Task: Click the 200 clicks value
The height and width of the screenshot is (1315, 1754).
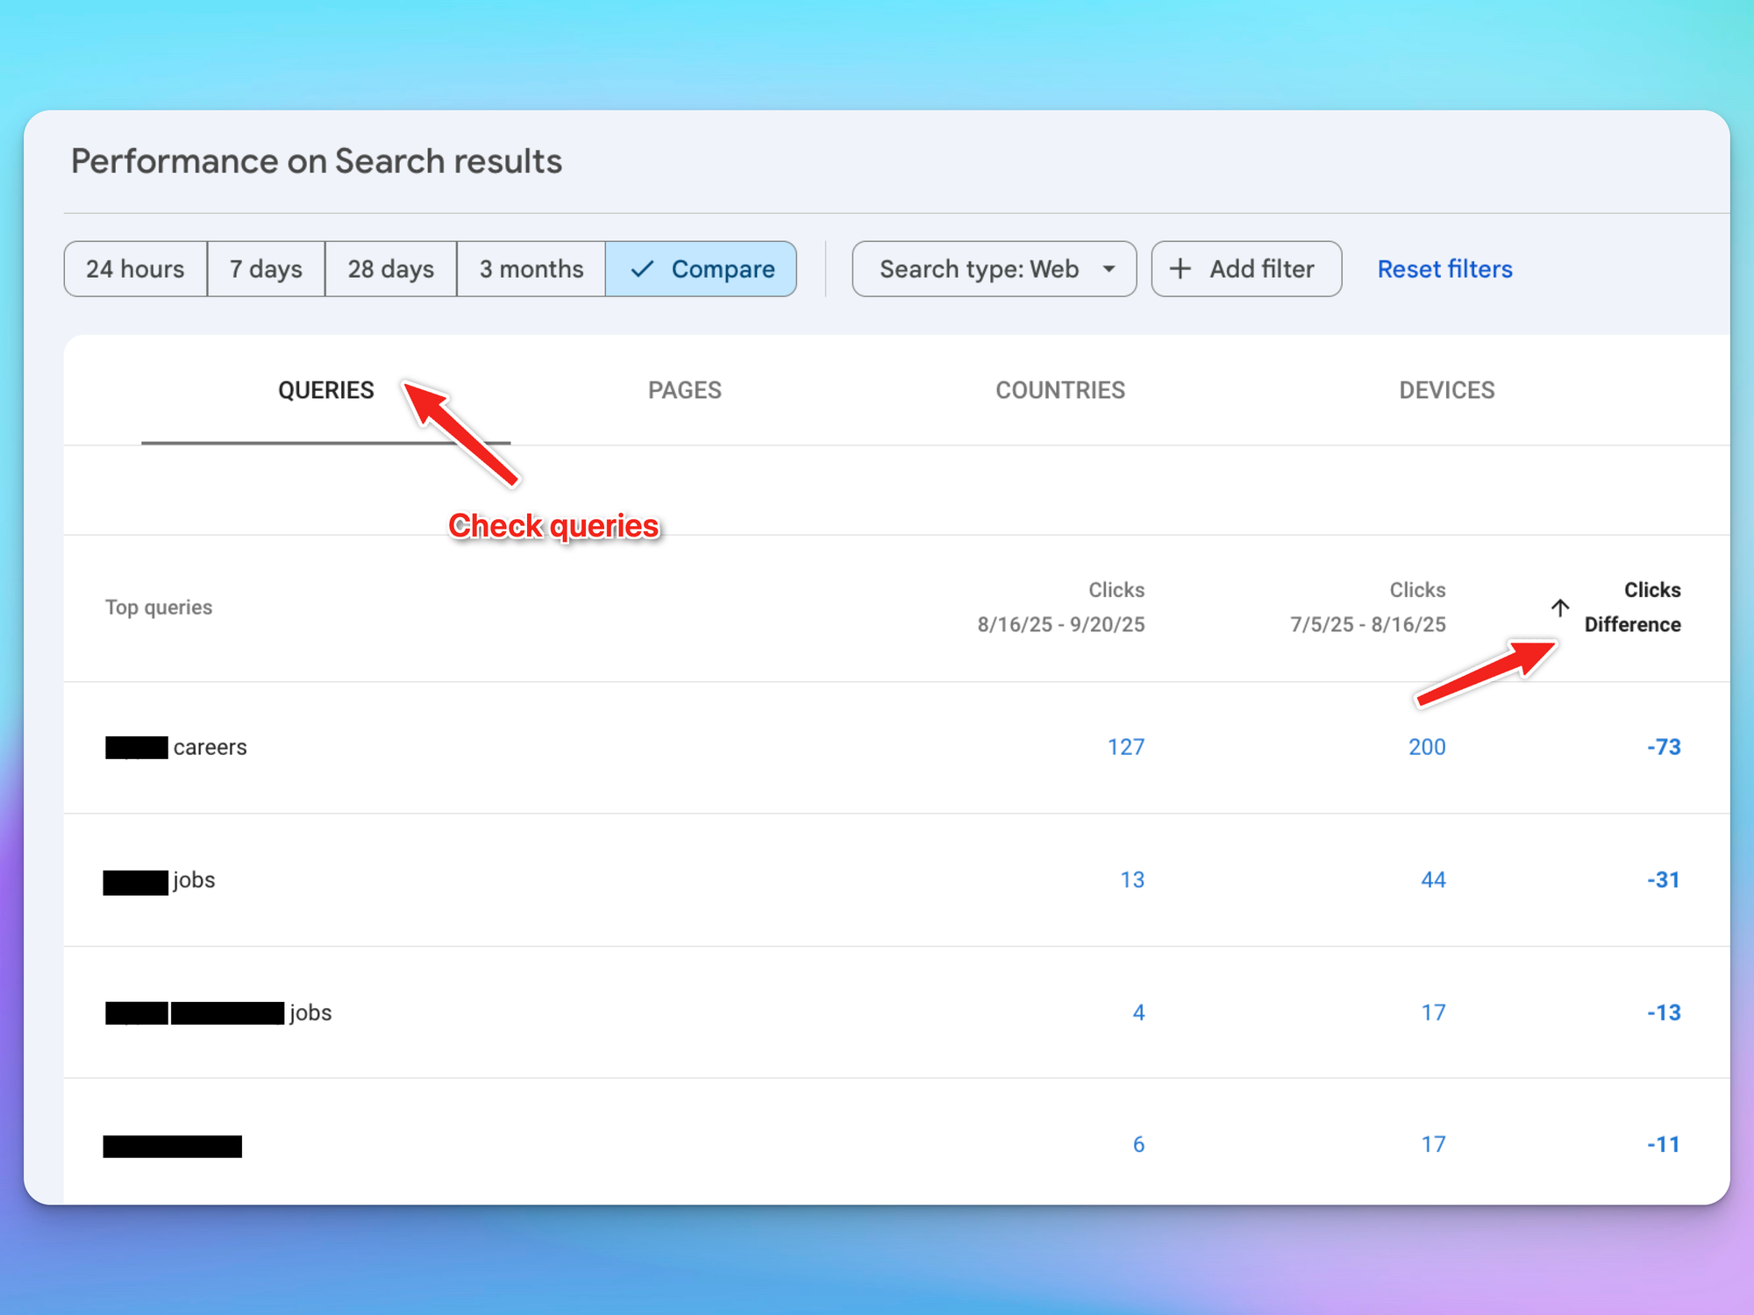Action: point(1426,747)
